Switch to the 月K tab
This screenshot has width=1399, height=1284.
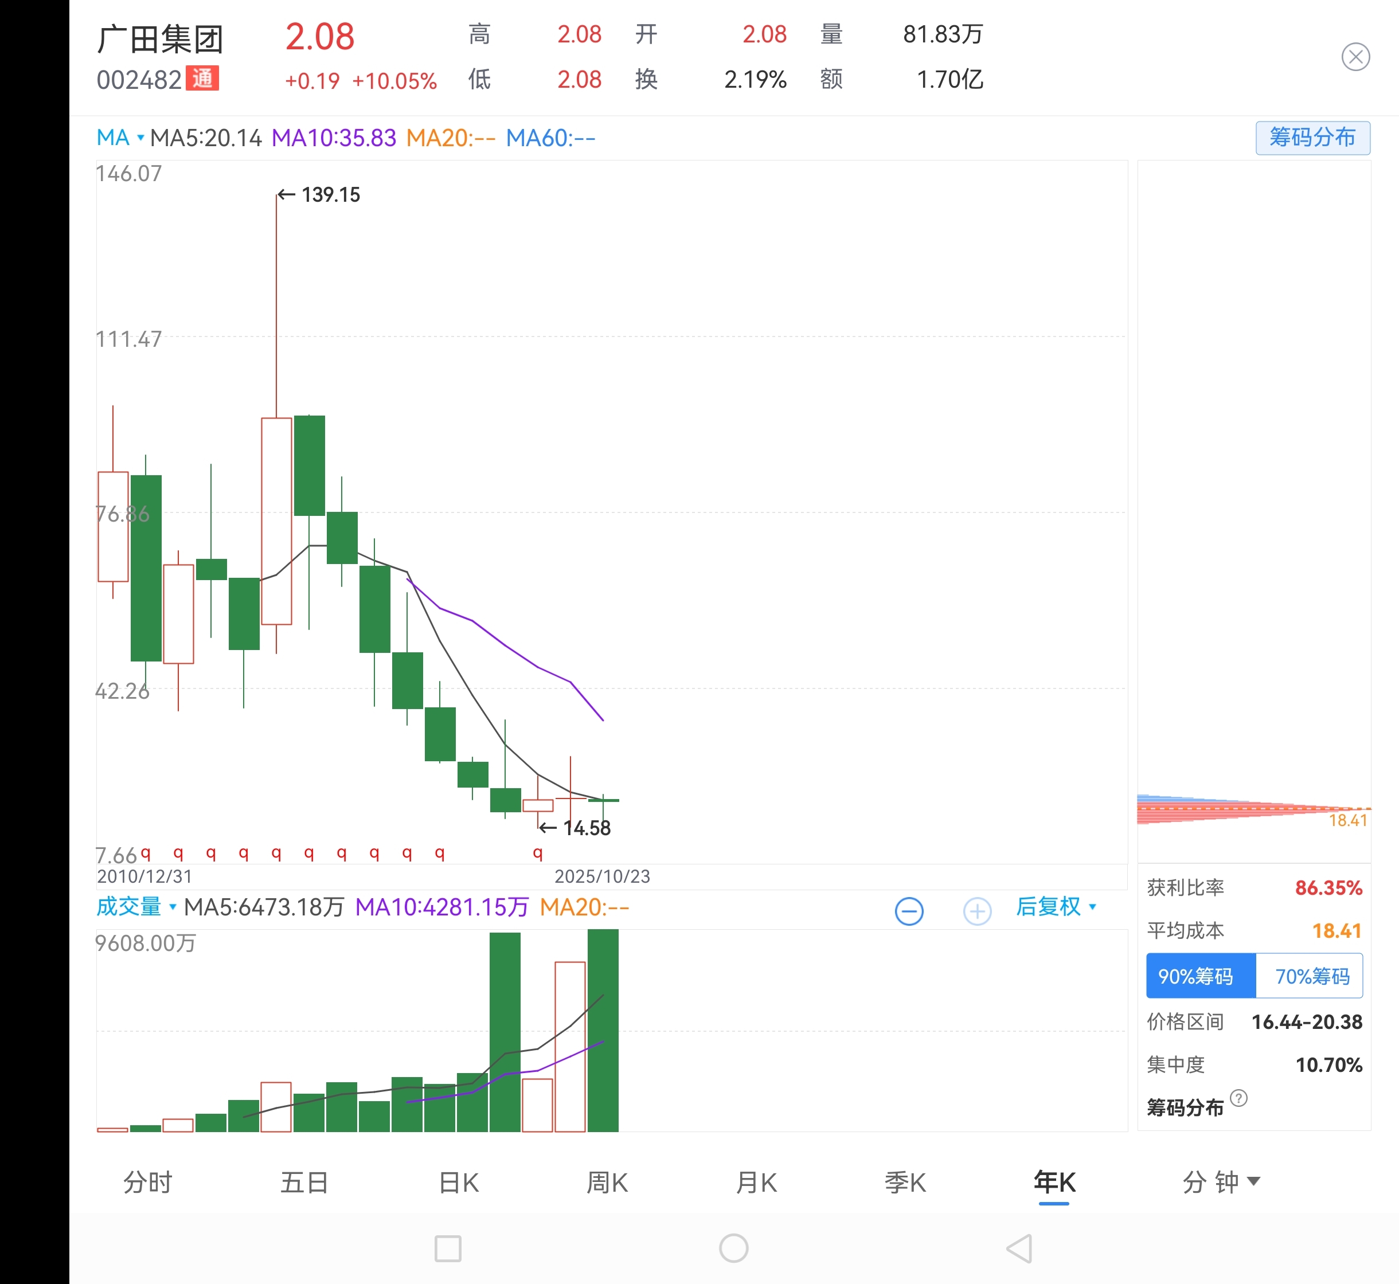(756, 1182)
